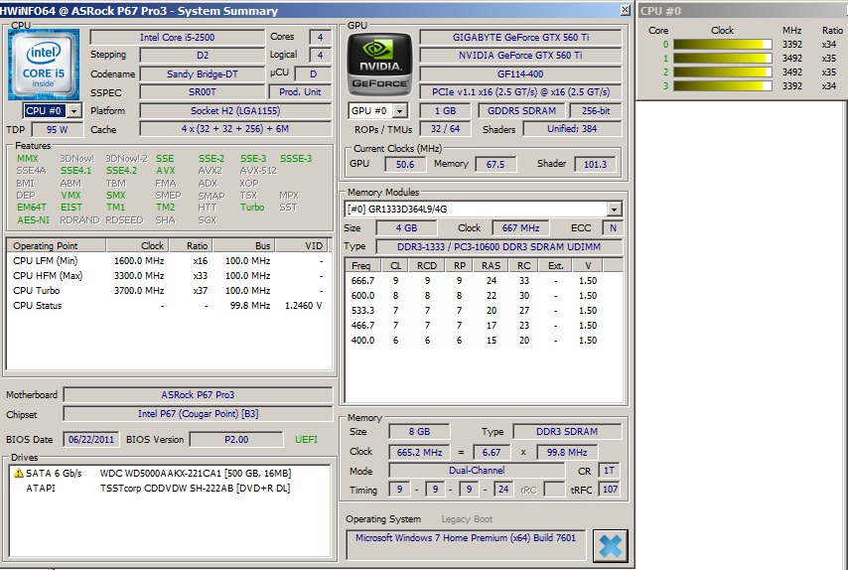Click the cache 4 x (32 + 32 + 256) + 6M field
The height and width of the screenshot is (570, 848).
coord(235,129)
